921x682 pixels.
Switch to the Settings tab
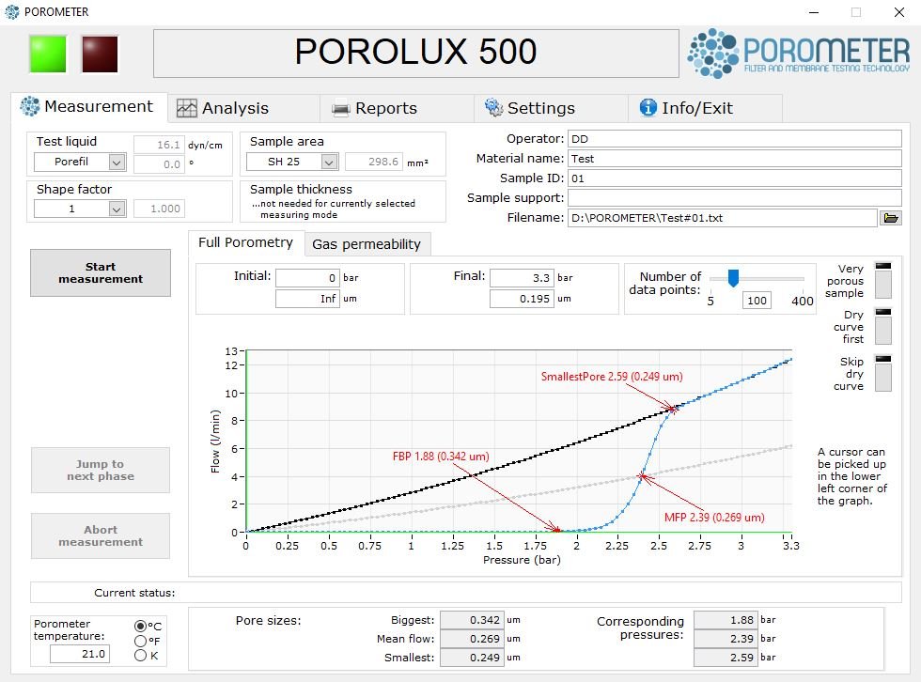click(551, 108)
